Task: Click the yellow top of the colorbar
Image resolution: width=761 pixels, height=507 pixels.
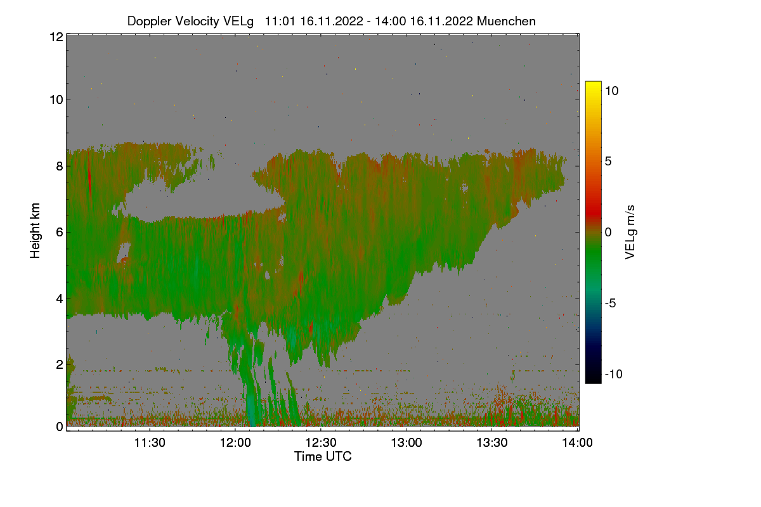Action: [x=593, y=86]
